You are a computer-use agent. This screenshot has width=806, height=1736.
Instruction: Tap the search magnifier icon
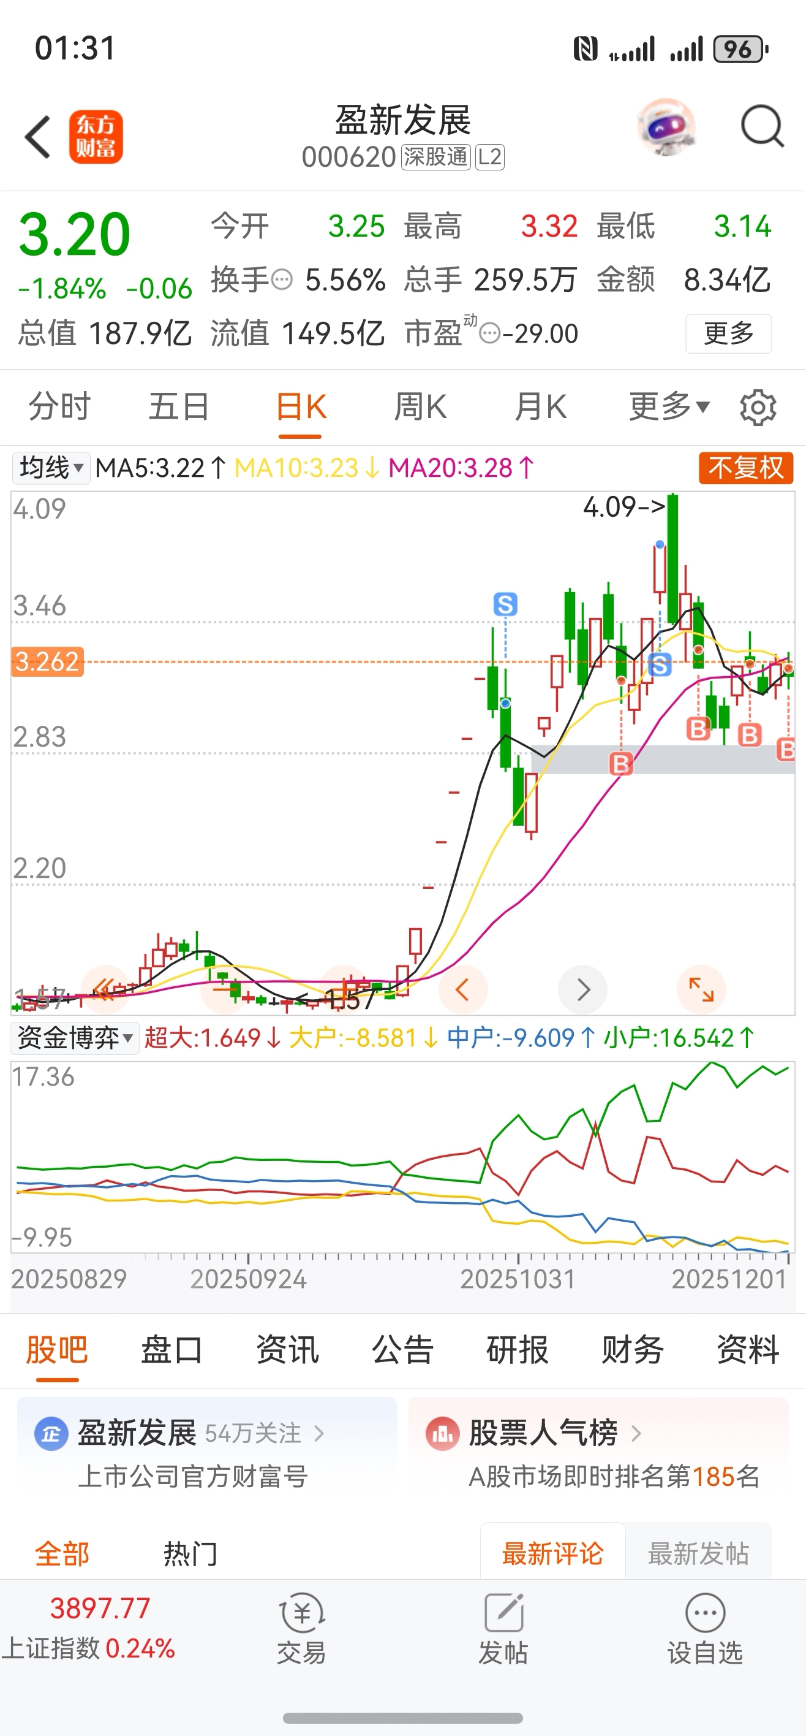[763, 126]
